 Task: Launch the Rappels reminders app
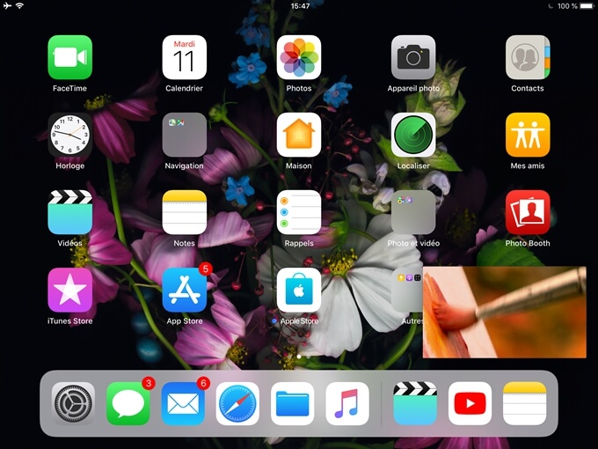(299, 212)
